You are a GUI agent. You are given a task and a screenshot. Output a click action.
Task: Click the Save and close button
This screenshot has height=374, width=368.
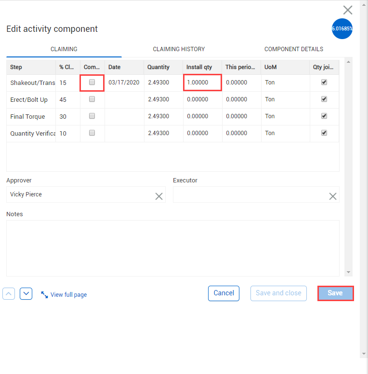(x=278, y=293)
